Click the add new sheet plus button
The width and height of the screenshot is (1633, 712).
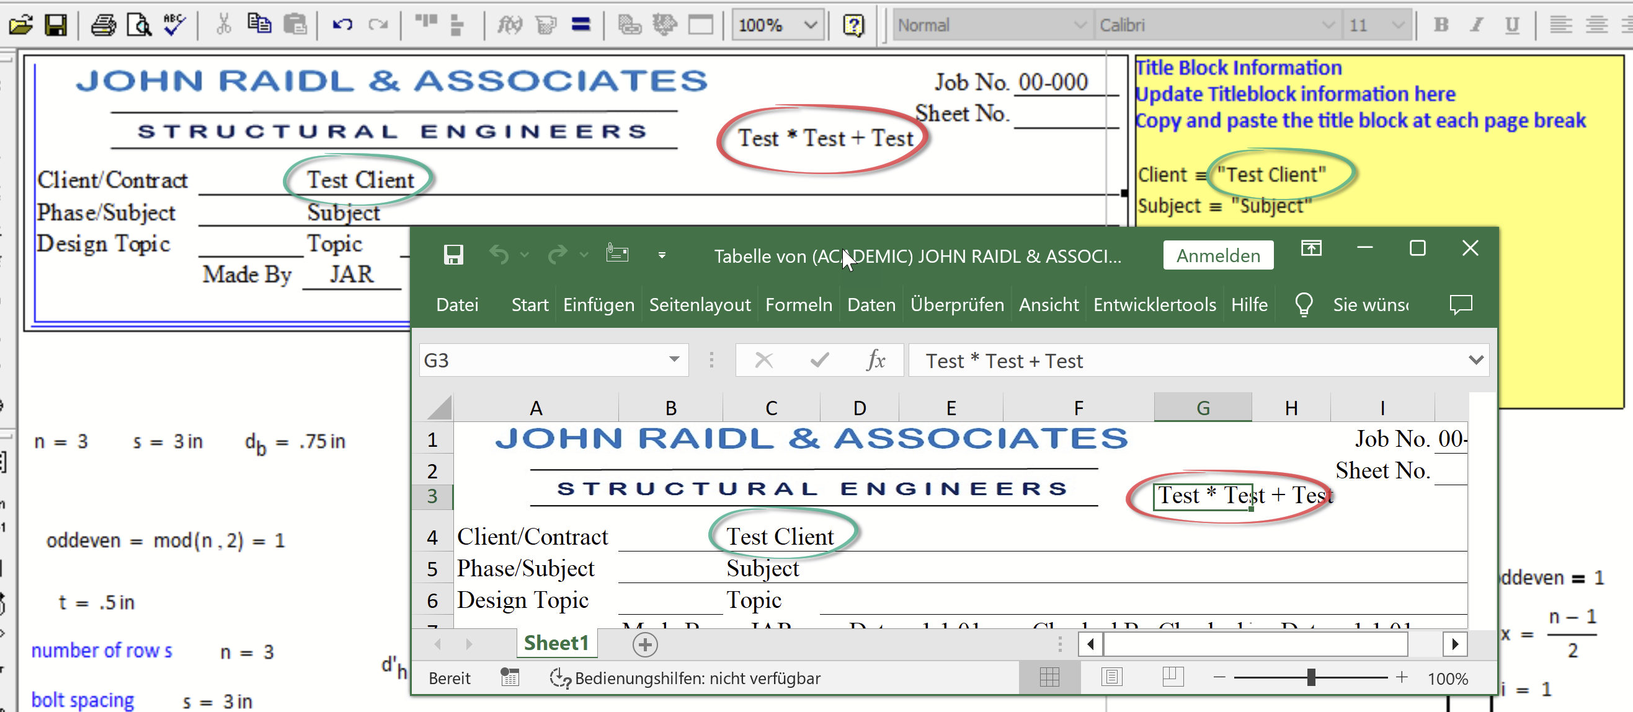[x=645, y=644]
